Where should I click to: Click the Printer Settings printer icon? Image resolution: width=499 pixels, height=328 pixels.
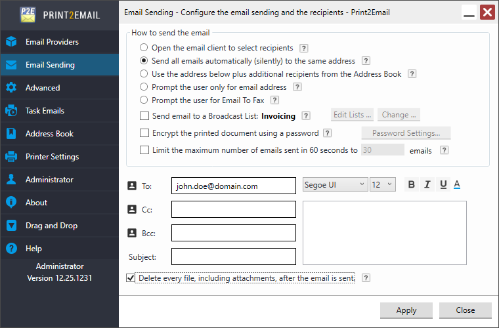pyautogui.click(x=11, y=156)
